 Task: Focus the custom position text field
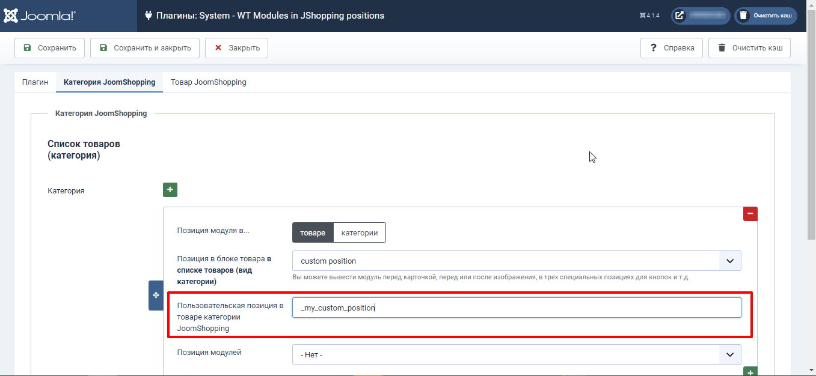pyautogui.click(x=517, y=308)
